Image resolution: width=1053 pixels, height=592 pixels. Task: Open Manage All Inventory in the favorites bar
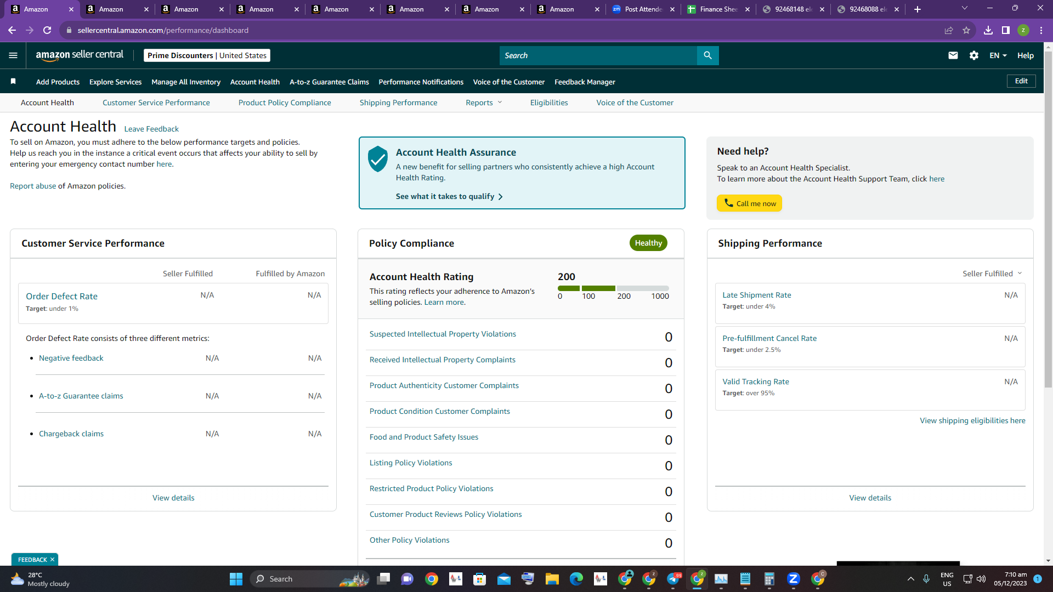point(186,82)
